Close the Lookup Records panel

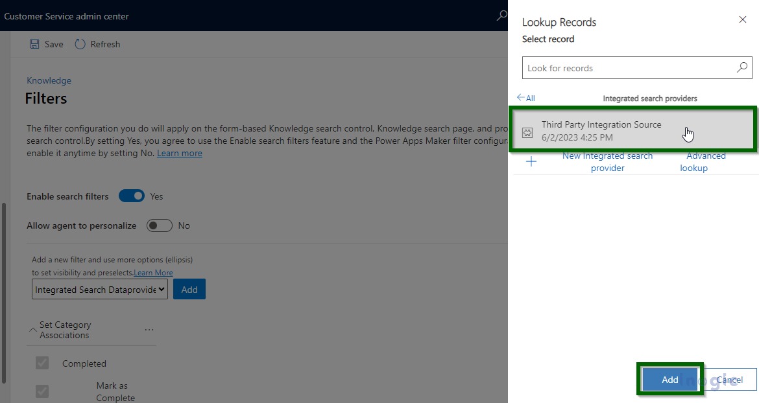[743, 19]
